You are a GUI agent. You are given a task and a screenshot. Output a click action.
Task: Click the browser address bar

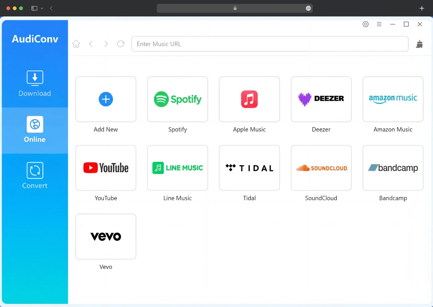pyautogui.click(x=235, y=8)
